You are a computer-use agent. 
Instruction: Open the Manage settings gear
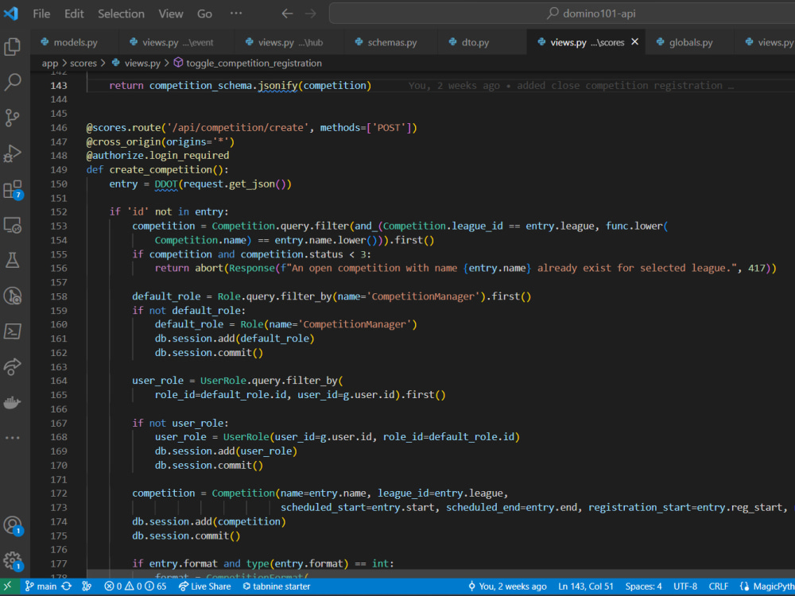(x=12, y=560)
